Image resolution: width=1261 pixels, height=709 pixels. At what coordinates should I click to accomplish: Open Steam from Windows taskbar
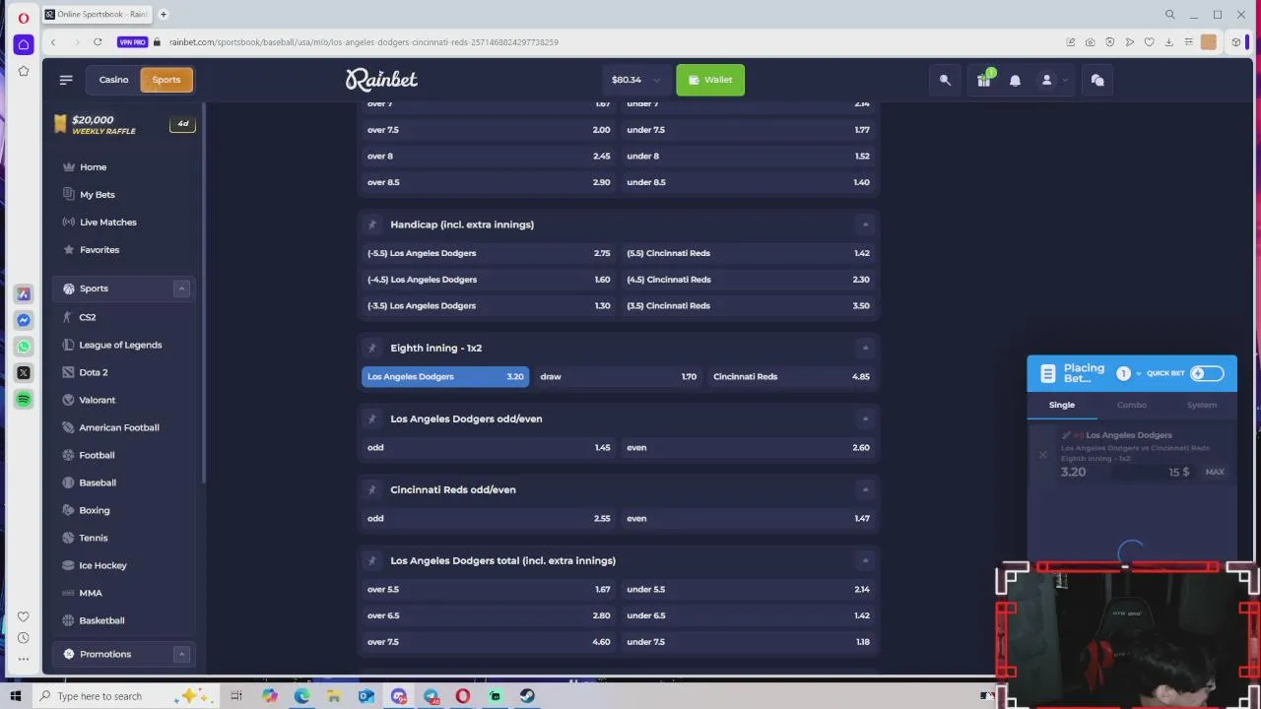pyautogui.click(x=527, y=696)
